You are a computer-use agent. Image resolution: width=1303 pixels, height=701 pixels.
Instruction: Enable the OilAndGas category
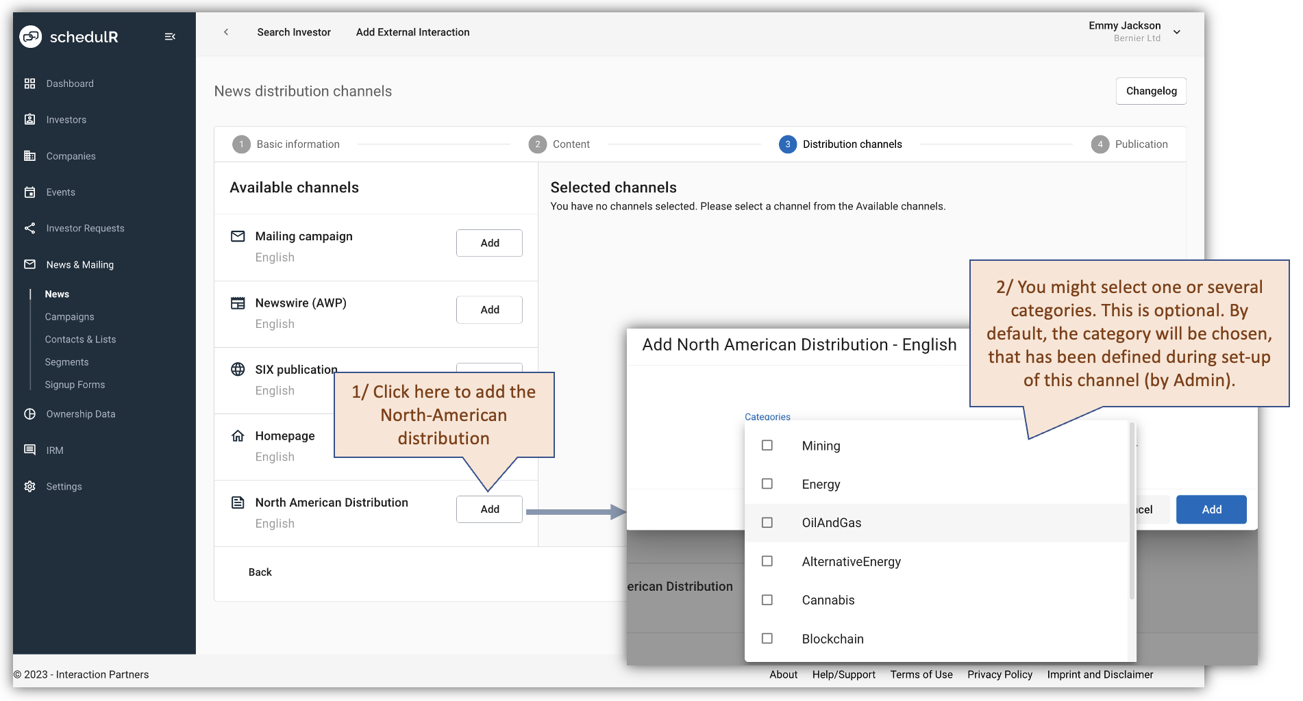pos(767,522)
